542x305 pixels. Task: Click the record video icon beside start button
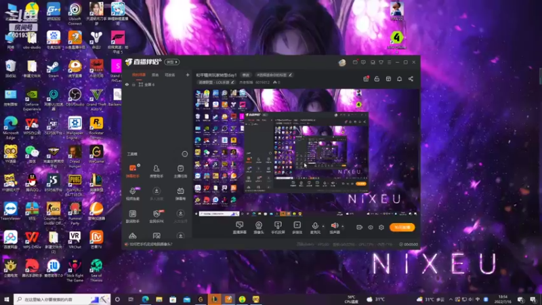tap(359, 227)
